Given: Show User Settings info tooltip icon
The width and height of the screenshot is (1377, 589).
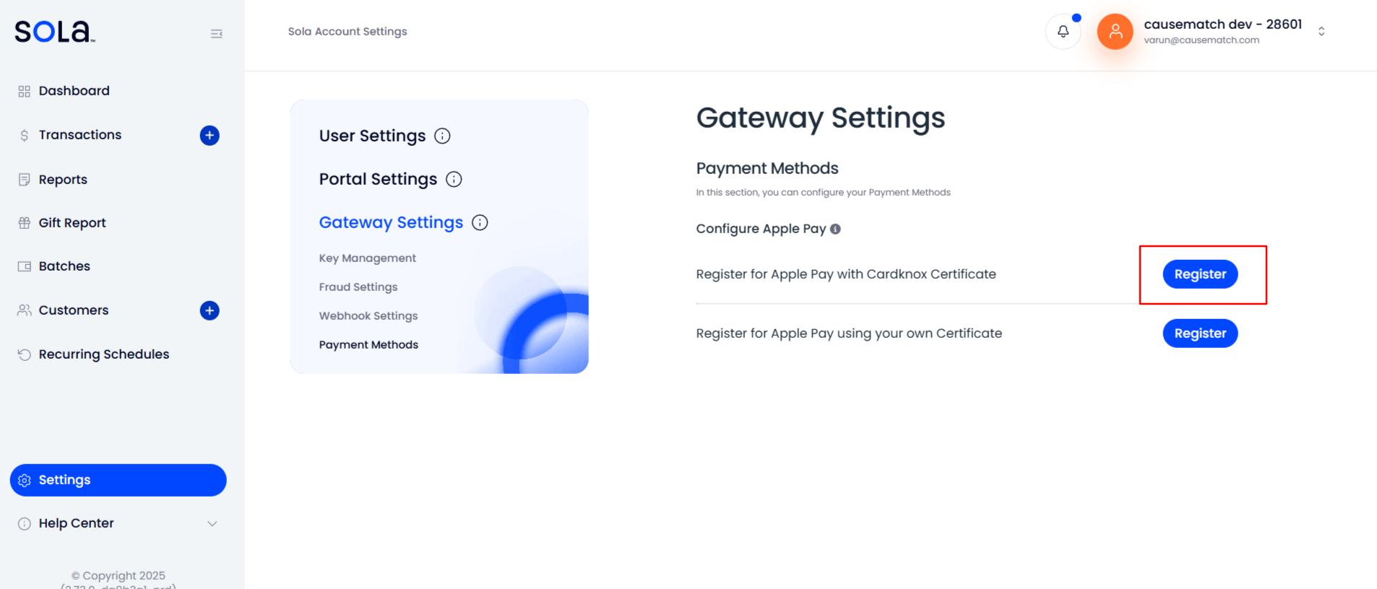Looking at the screenshot, I should pyautogui.click(x=442, y=136).
